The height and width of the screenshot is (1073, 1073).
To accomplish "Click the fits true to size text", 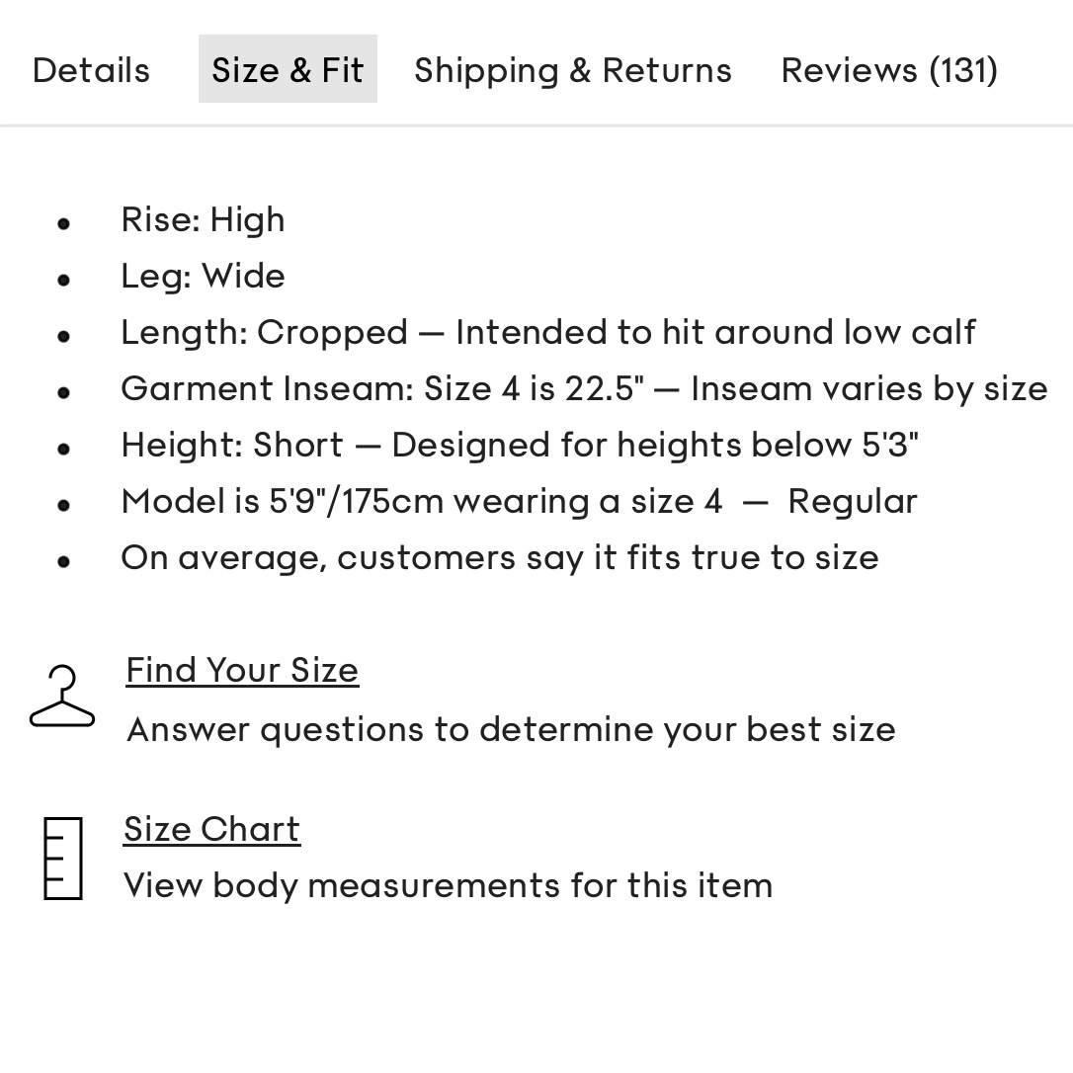I will pyautogui.click(x=500, y=557).
